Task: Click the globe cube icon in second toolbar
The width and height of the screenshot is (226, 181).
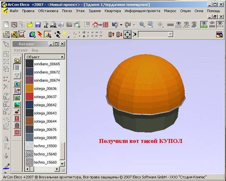Action: (x=32, y=35)
